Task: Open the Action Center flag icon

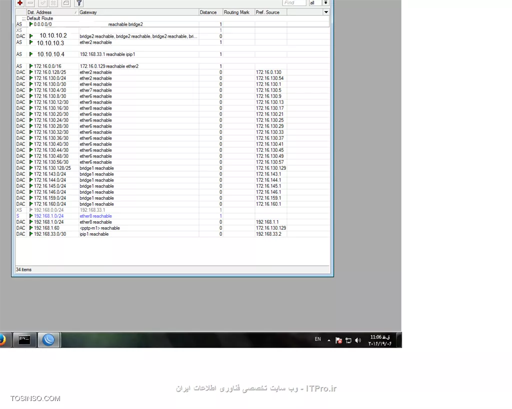Action: [338, 340]
